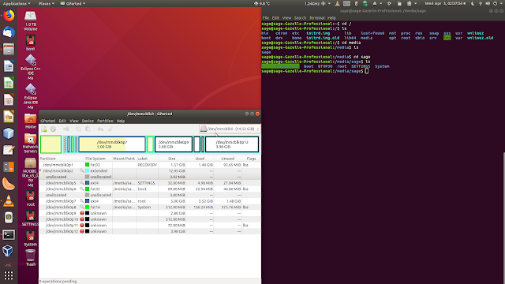Click the Paste partition toolbar icon in GParted
505x284 pixels.
(x=88, y=129)
